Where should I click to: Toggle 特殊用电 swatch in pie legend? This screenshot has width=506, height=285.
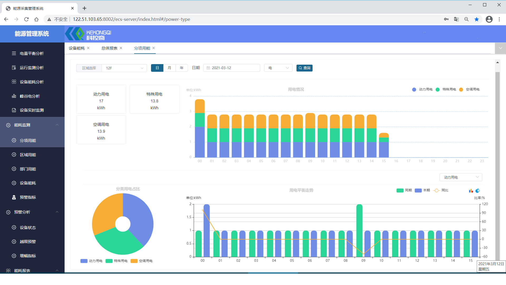point(109,261)
